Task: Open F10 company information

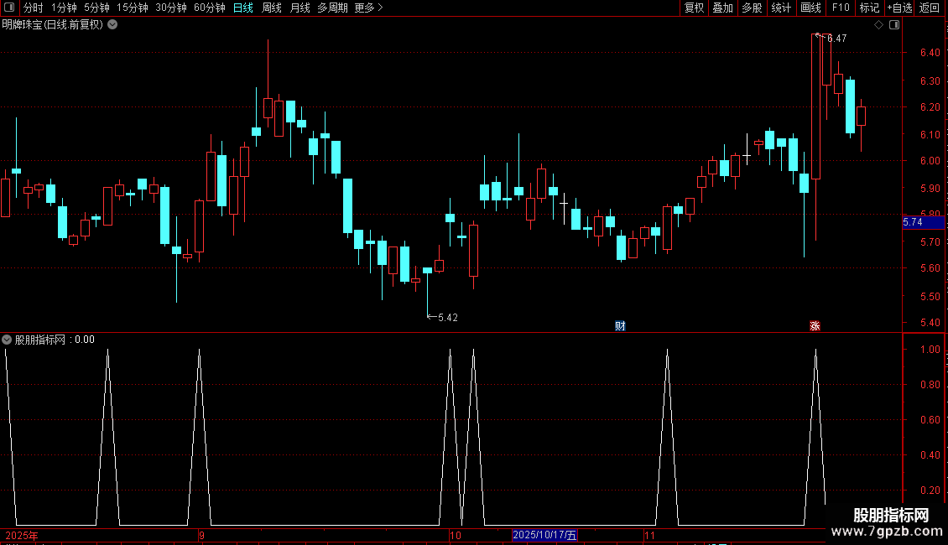Action: tap(841, 8)
